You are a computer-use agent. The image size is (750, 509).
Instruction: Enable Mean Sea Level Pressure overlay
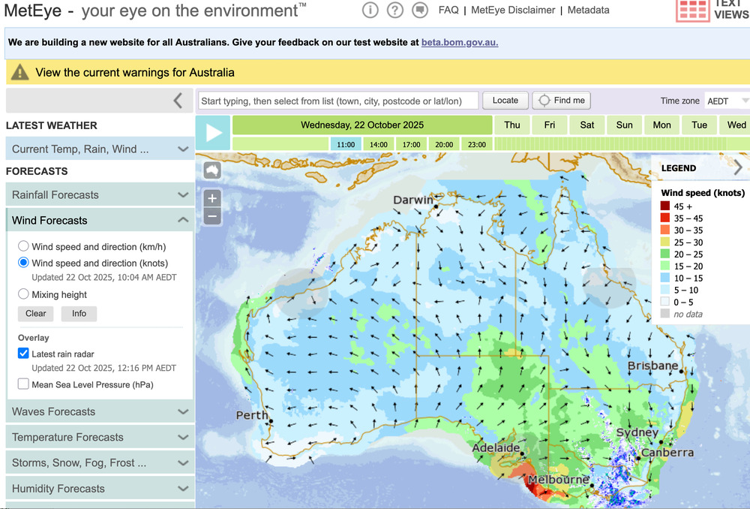point(24,384)
